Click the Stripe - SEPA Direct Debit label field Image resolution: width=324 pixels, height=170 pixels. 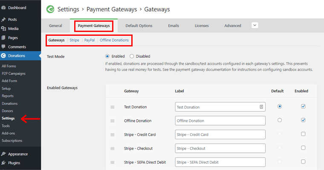pyautogui.click(x=220, y=162)
